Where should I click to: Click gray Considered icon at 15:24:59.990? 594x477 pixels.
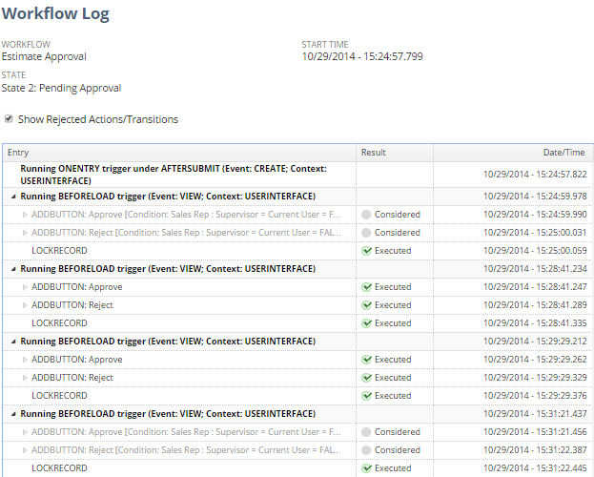366,215
